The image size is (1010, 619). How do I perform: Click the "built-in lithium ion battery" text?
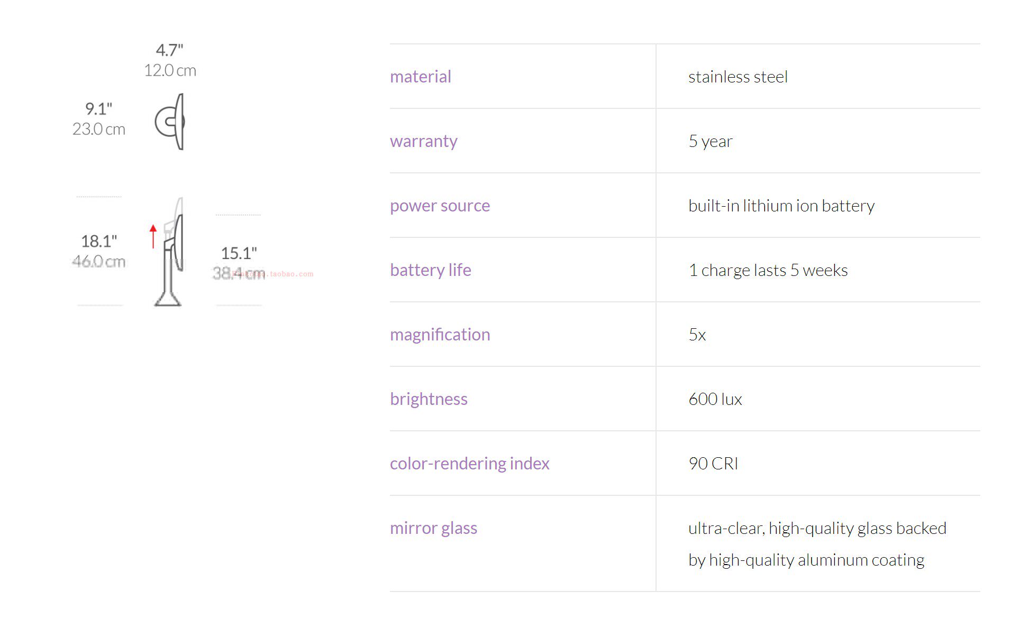[x=781, y=206]
